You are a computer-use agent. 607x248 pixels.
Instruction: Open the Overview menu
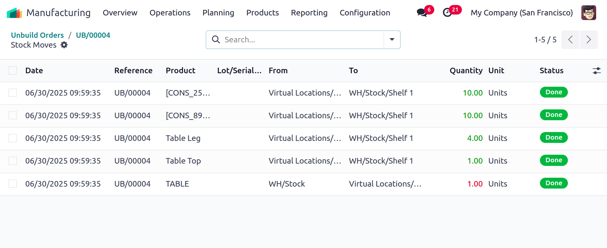click(120, 13)
